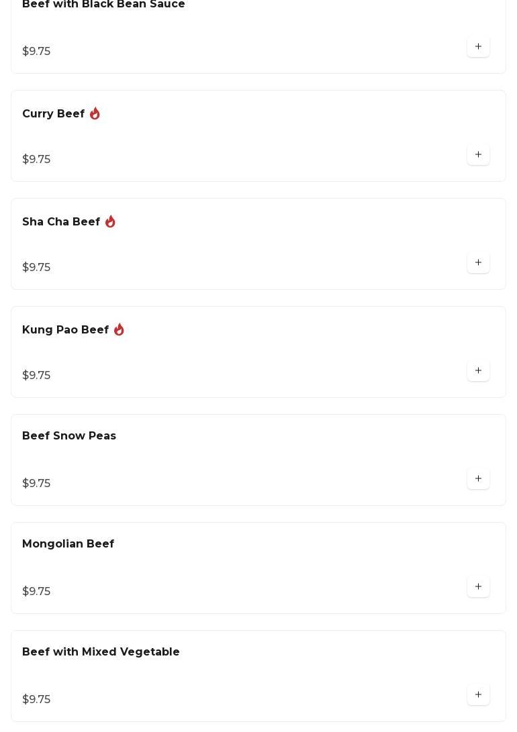Open Curry Beef item title
Screen dimensions: 517x732
tap(54, 114)
